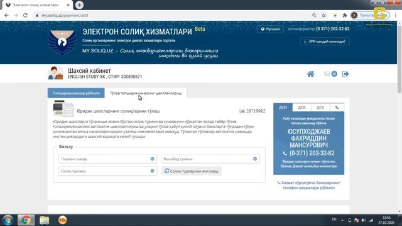Click the address bar URL my.soliq.uz/payment/add
The height and width of the screenshot is (226, 402).
(x=65, y=15)
